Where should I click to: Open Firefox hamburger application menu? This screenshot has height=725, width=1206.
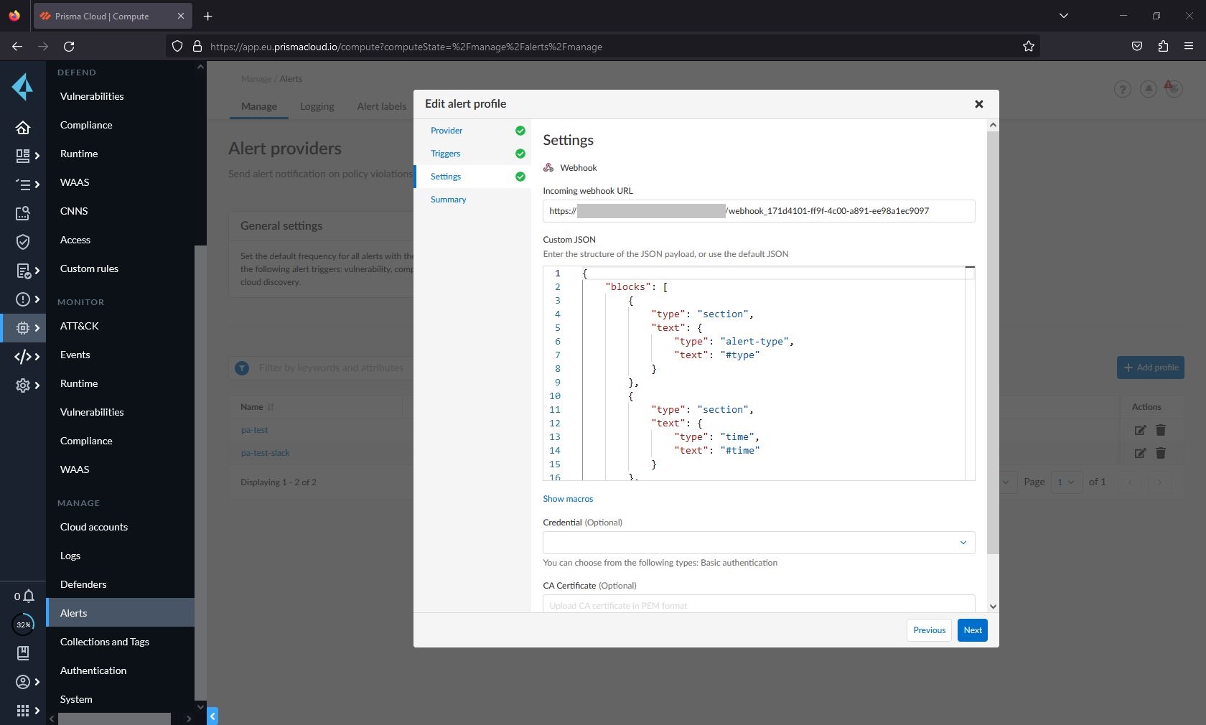pos(1189,46)
